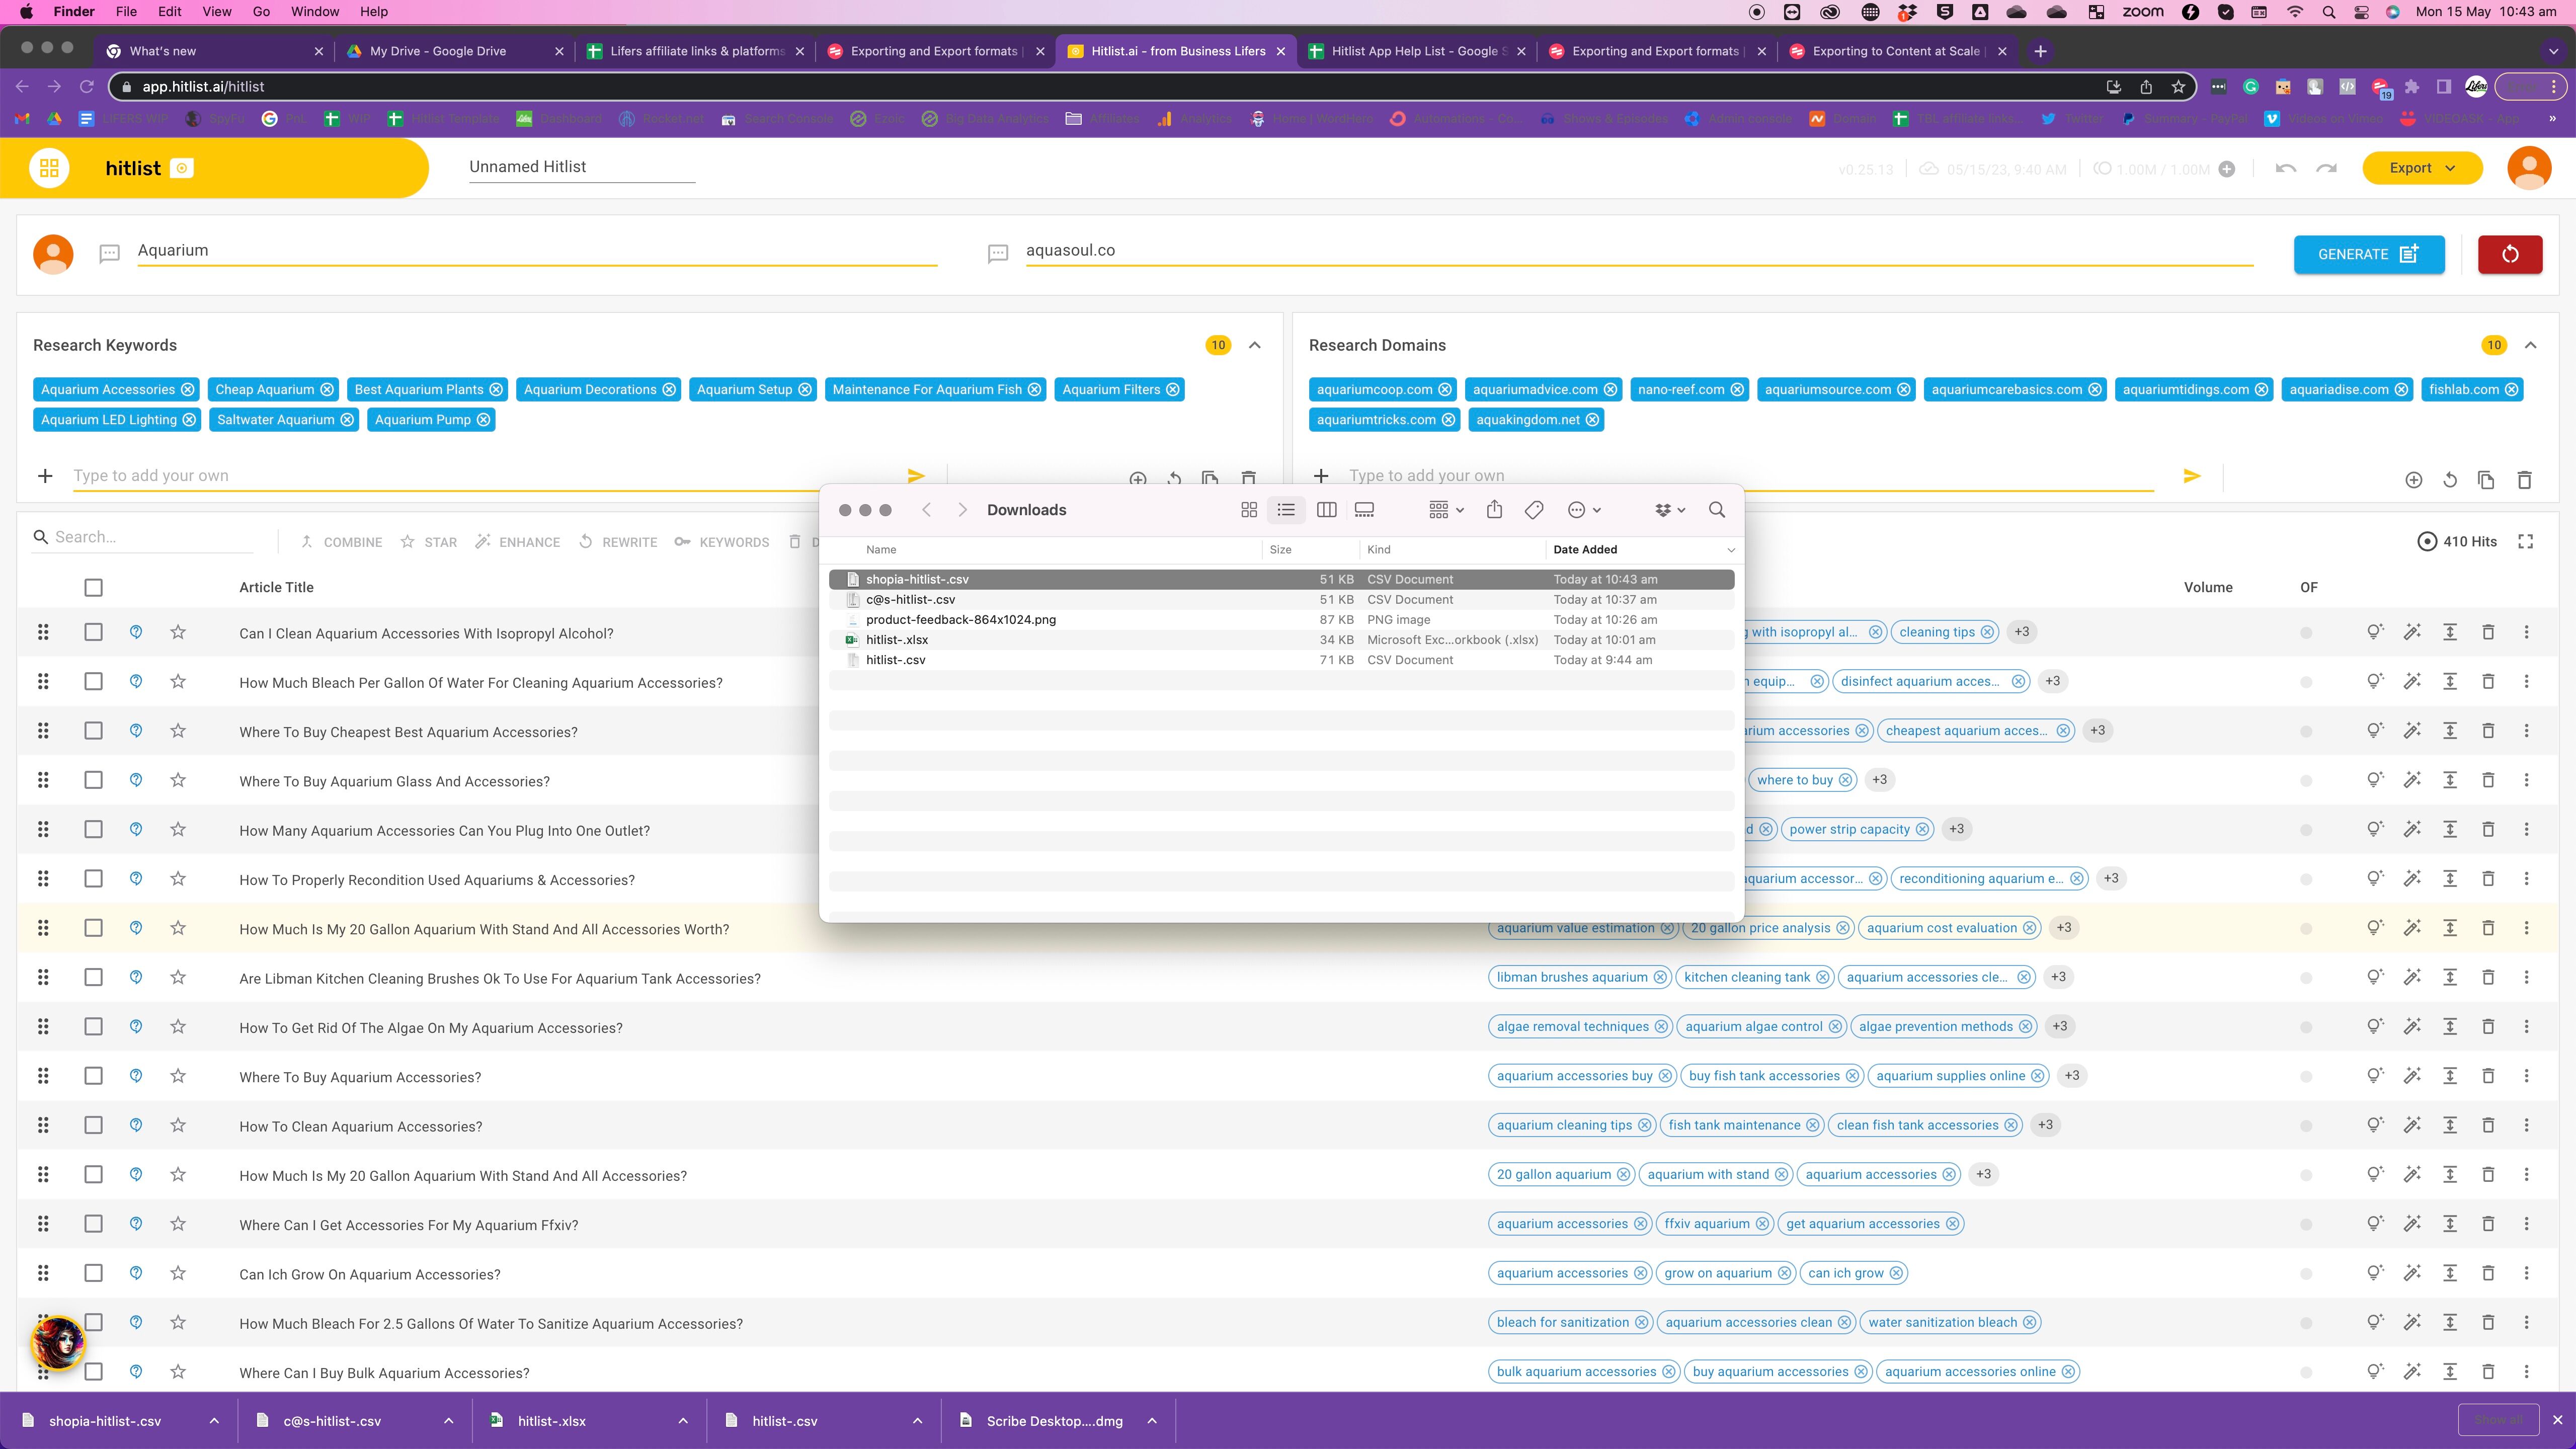The height and width of the screenshot is (1449, 2576).
Task: Open the Window menu in menu bar
Action: 315,12
